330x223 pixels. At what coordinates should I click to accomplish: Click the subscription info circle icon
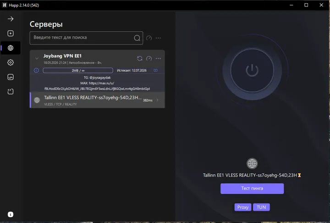(36, 70)
